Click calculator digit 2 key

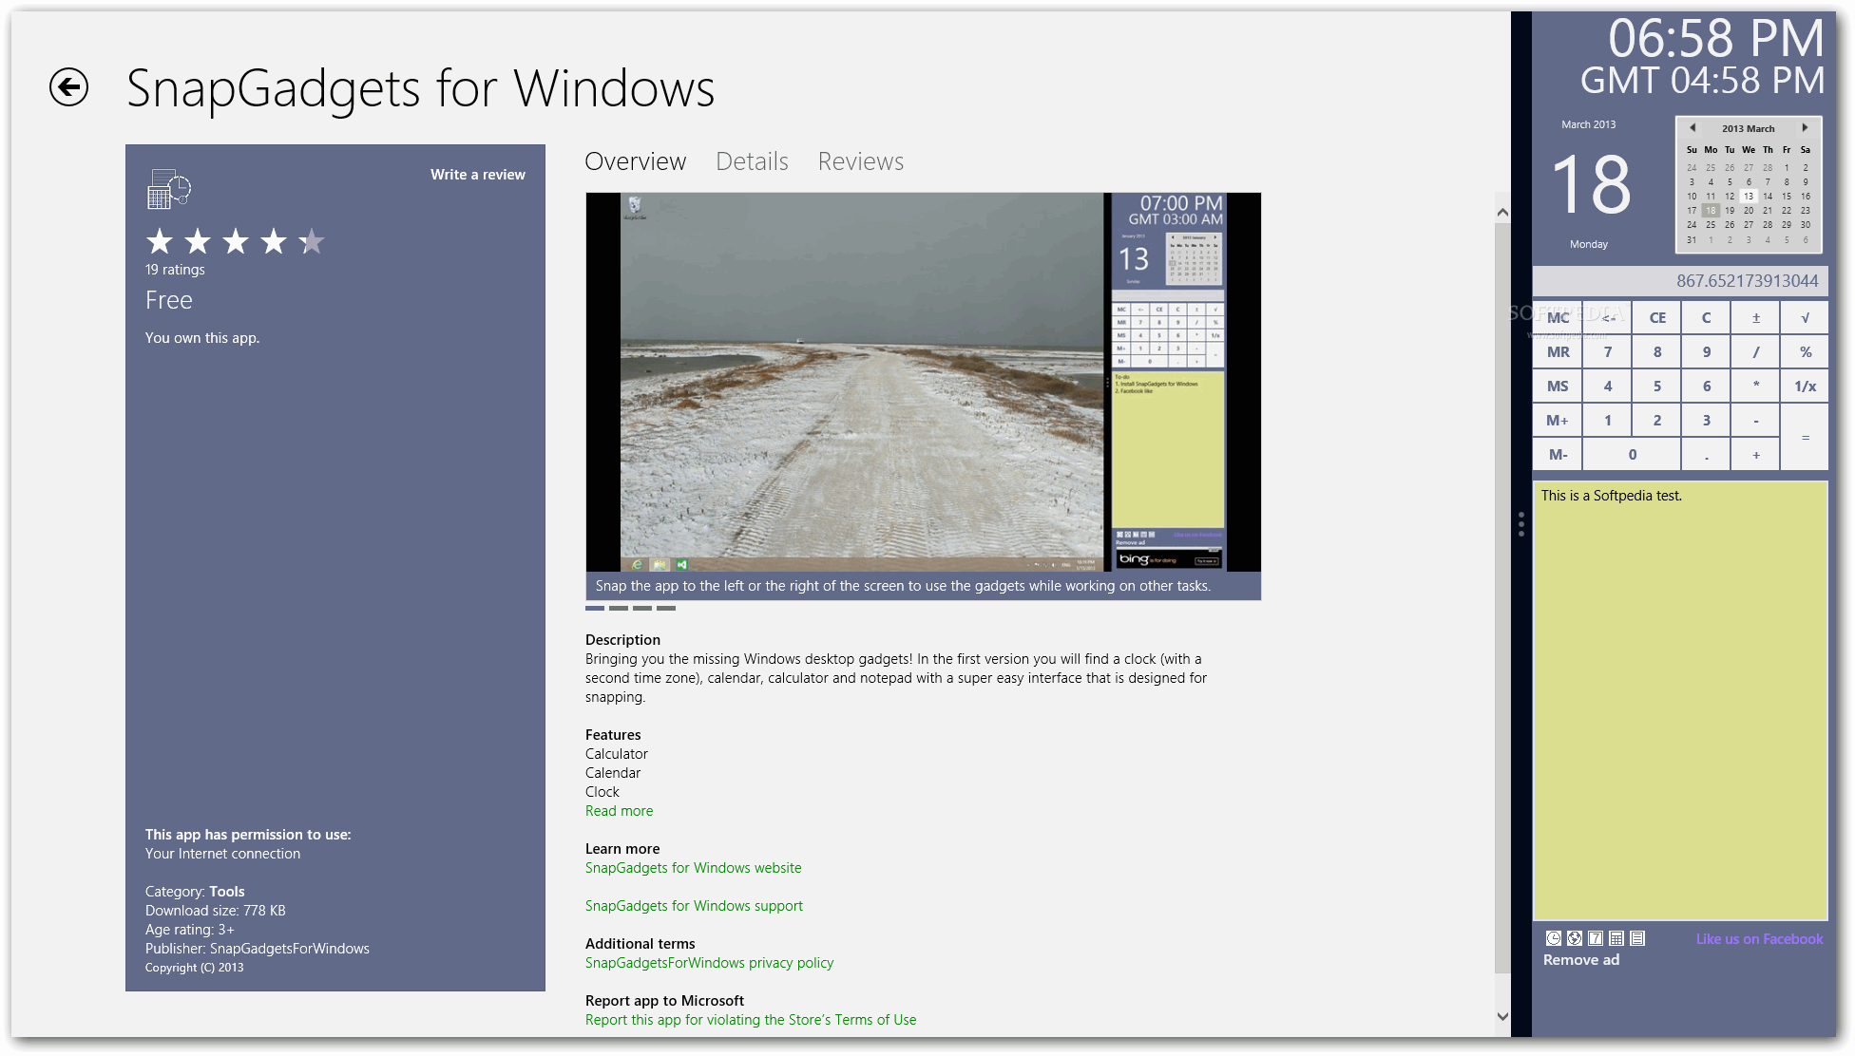coord(1657,421)
